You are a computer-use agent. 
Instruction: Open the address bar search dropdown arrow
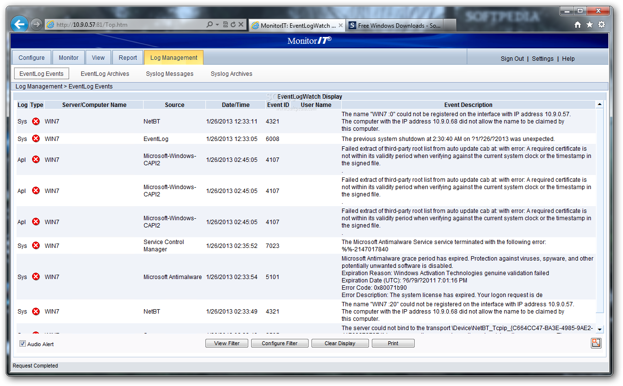pos(217,24)
